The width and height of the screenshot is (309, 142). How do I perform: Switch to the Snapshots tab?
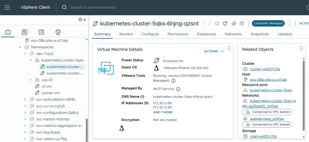click(x=259, y=34)
